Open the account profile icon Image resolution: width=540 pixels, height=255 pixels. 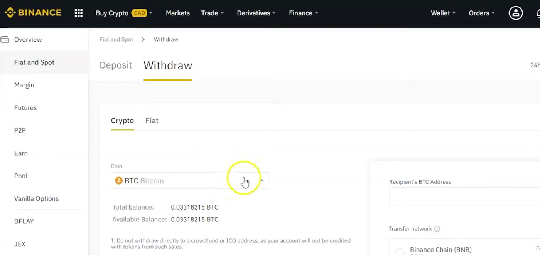(x=516, y=13)
